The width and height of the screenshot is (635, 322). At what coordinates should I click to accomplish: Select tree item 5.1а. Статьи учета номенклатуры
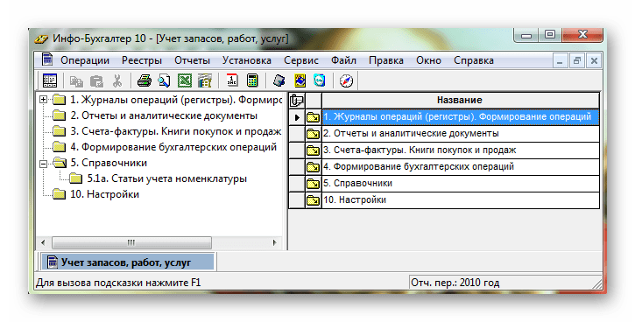click(166, 178)
